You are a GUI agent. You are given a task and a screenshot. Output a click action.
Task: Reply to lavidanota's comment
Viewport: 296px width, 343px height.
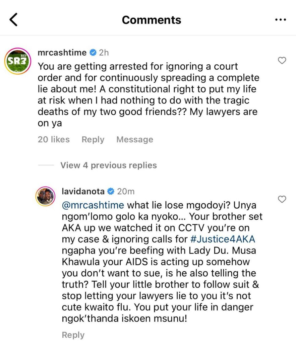point(73,335)
